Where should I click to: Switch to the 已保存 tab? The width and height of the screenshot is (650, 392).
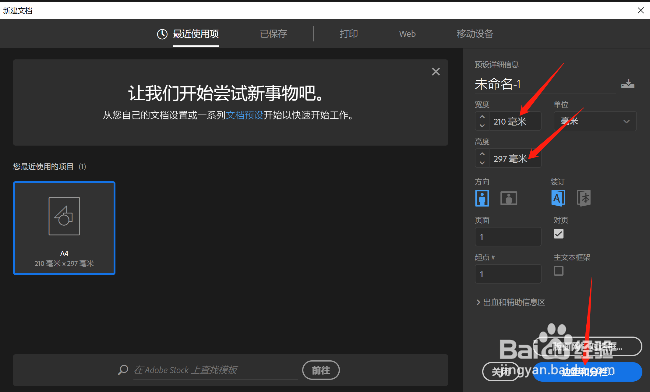point(274,34)
